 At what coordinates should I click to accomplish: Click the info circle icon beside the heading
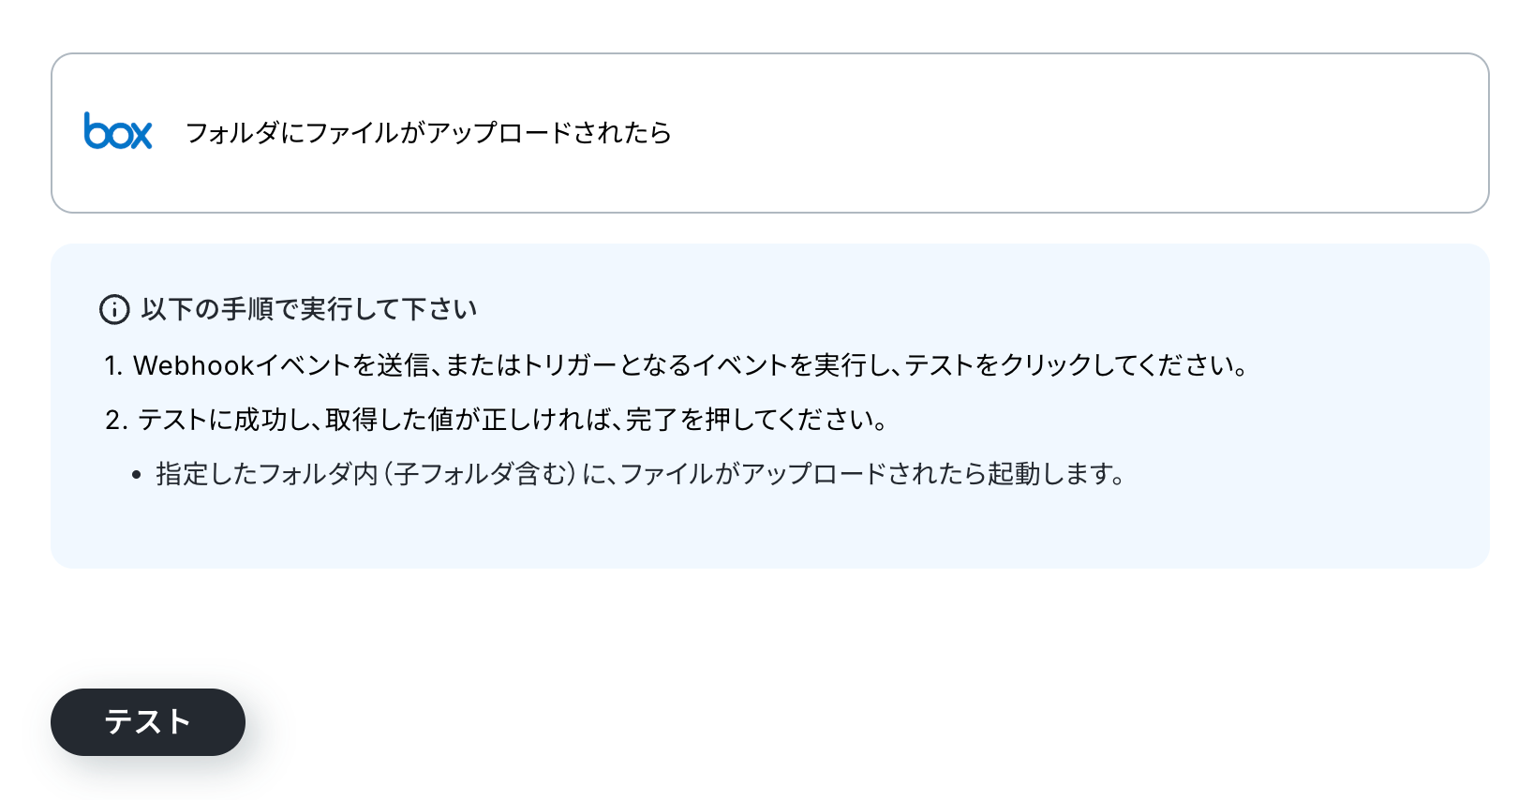[114, 309]
